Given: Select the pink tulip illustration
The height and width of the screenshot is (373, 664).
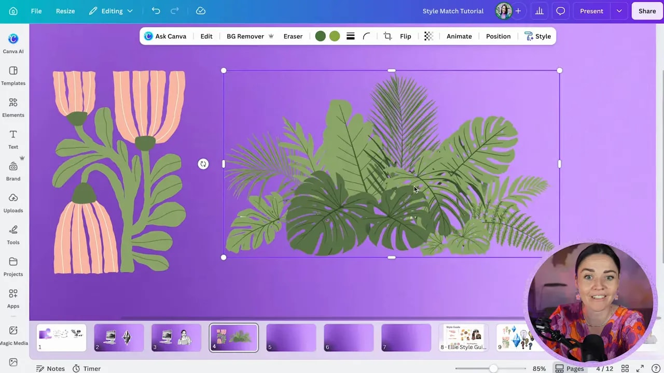Looking at the screenshot, I should click(x=119, y=172).
